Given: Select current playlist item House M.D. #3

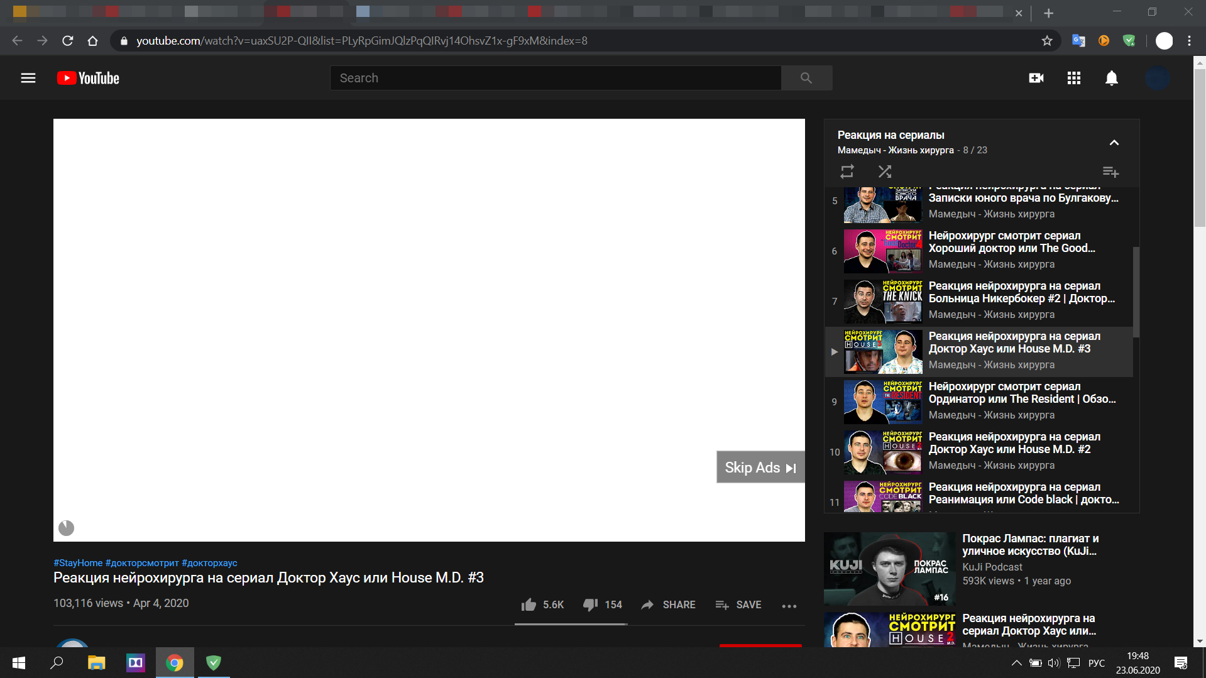Looking at the screenshot, I should [x=979, y=351].
